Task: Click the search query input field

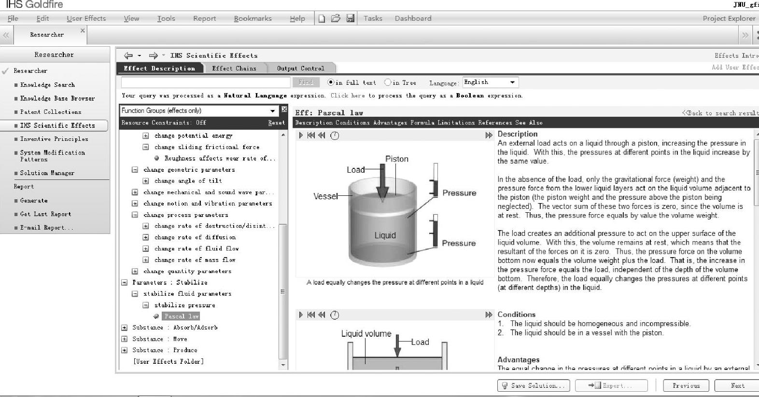Action: pos(206,82)
